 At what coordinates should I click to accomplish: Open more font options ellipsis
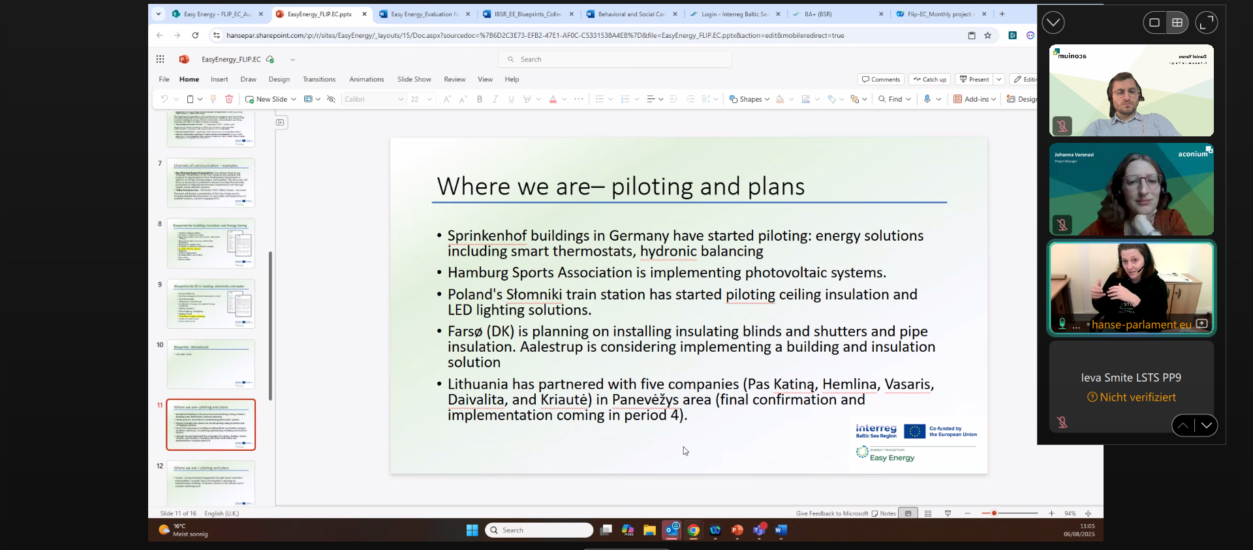pyautogui.click(x=579, y=99)
